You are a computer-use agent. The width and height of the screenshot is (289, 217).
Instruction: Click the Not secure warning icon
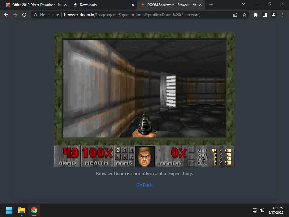tap(36, 15)
